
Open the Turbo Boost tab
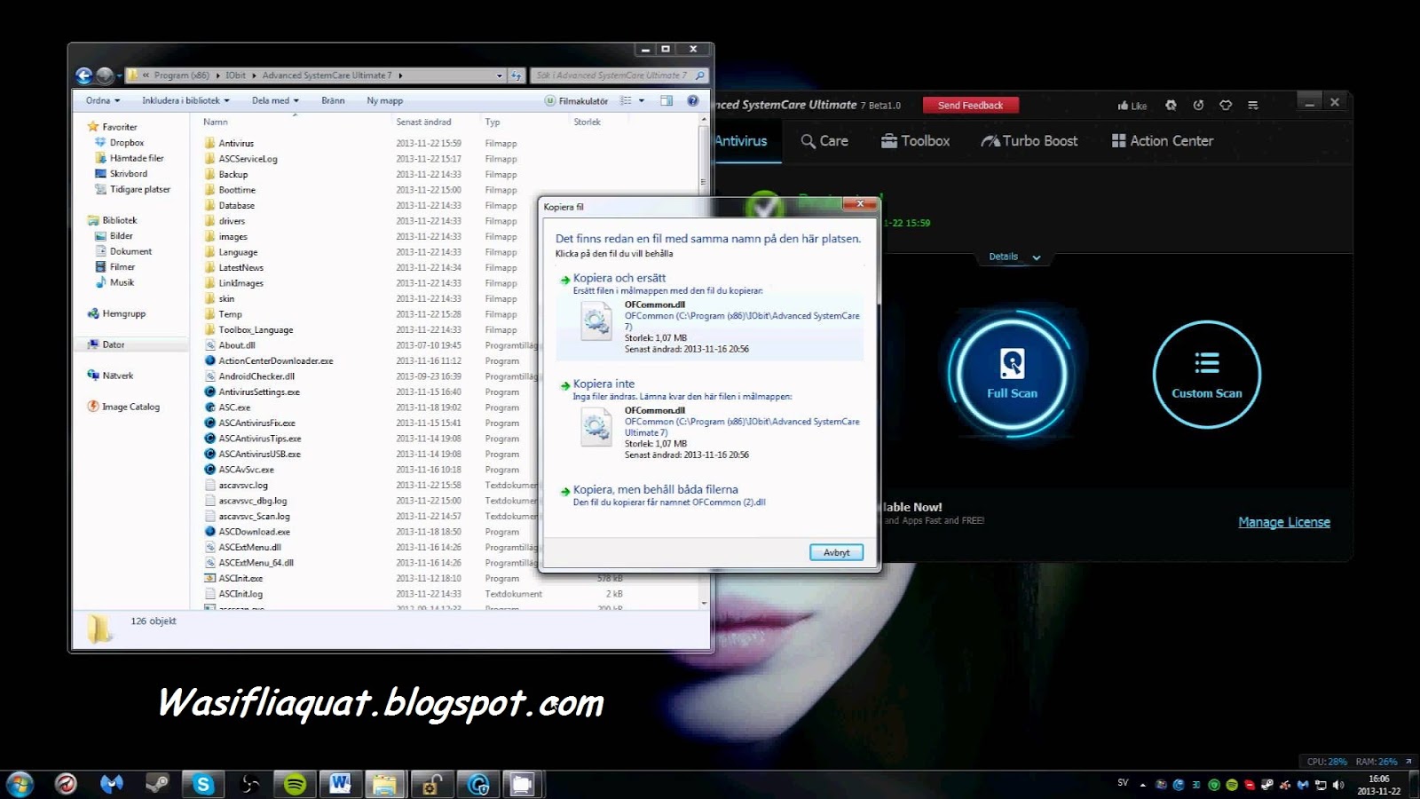pyautogui.click(x=1029, y=140)
